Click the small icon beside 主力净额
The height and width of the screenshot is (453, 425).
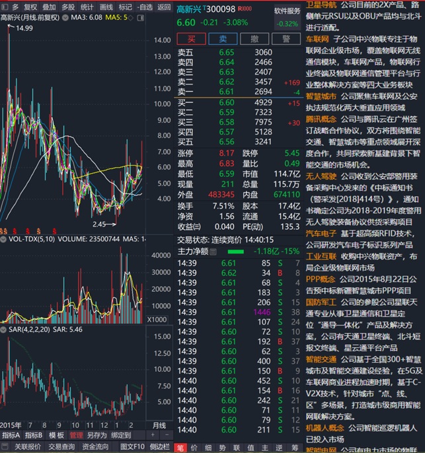tap(213, 252)
